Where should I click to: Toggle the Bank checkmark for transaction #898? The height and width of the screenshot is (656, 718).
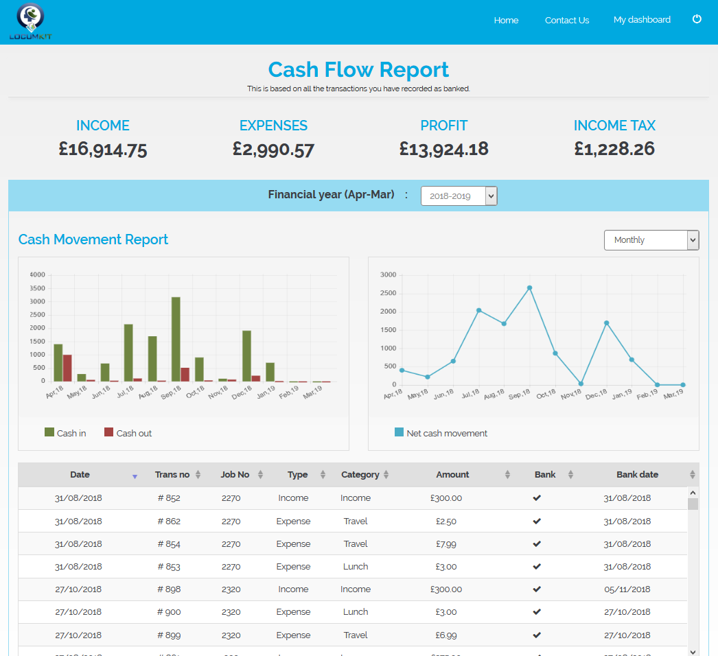(537, 589)
